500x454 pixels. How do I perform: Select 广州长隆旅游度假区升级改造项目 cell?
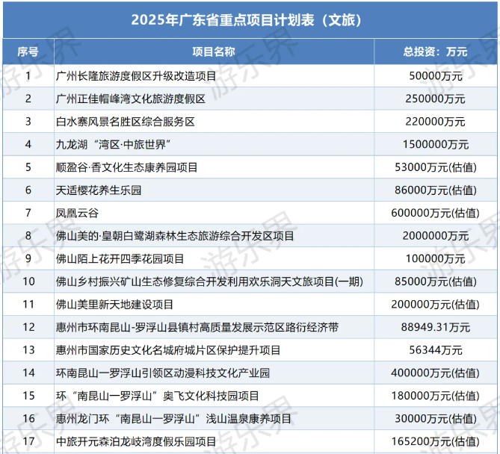(x=214, y=76)
